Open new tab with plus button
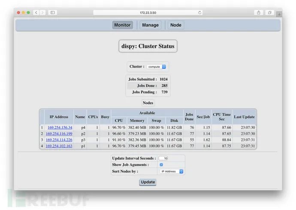Screen dimensions: 296x210 coord(279,14)
